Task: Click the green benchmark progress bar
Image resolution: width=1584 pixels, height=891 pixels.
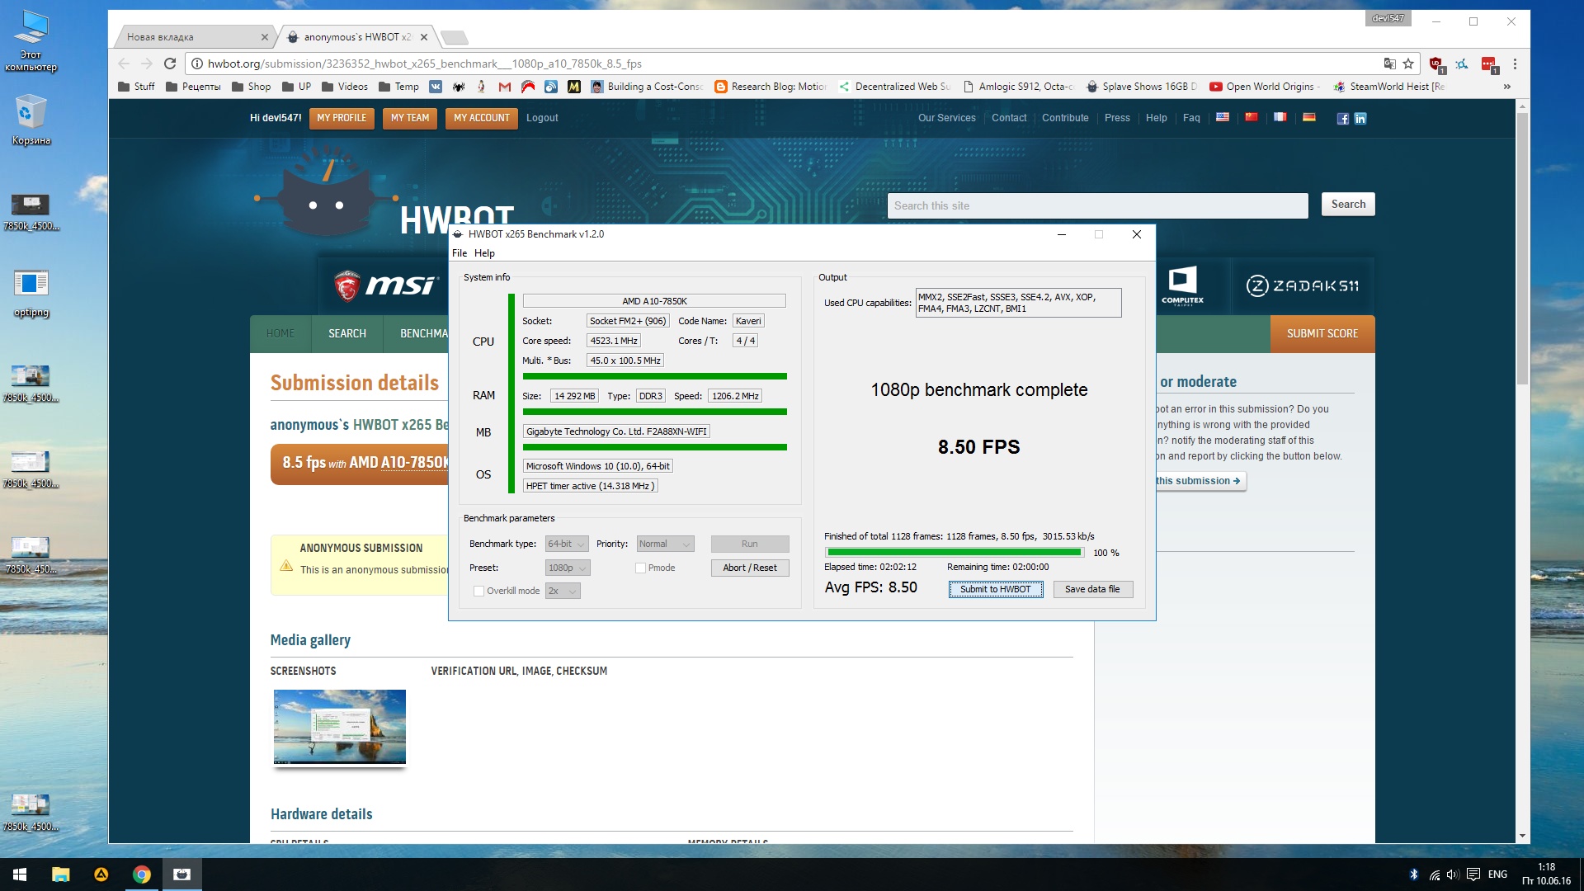Action: (x=955, y=553)
